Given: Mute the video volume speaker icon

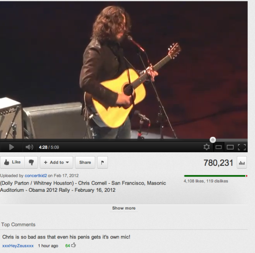Looking at the screenshot, I should click(29, 147).
